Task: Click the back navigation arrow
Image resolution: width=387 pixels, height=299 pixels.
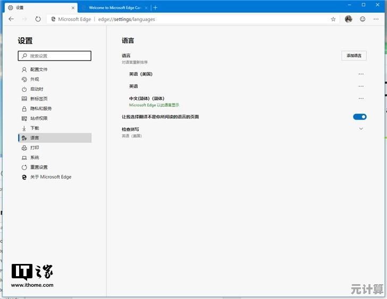Action: [x=11, y=19]
